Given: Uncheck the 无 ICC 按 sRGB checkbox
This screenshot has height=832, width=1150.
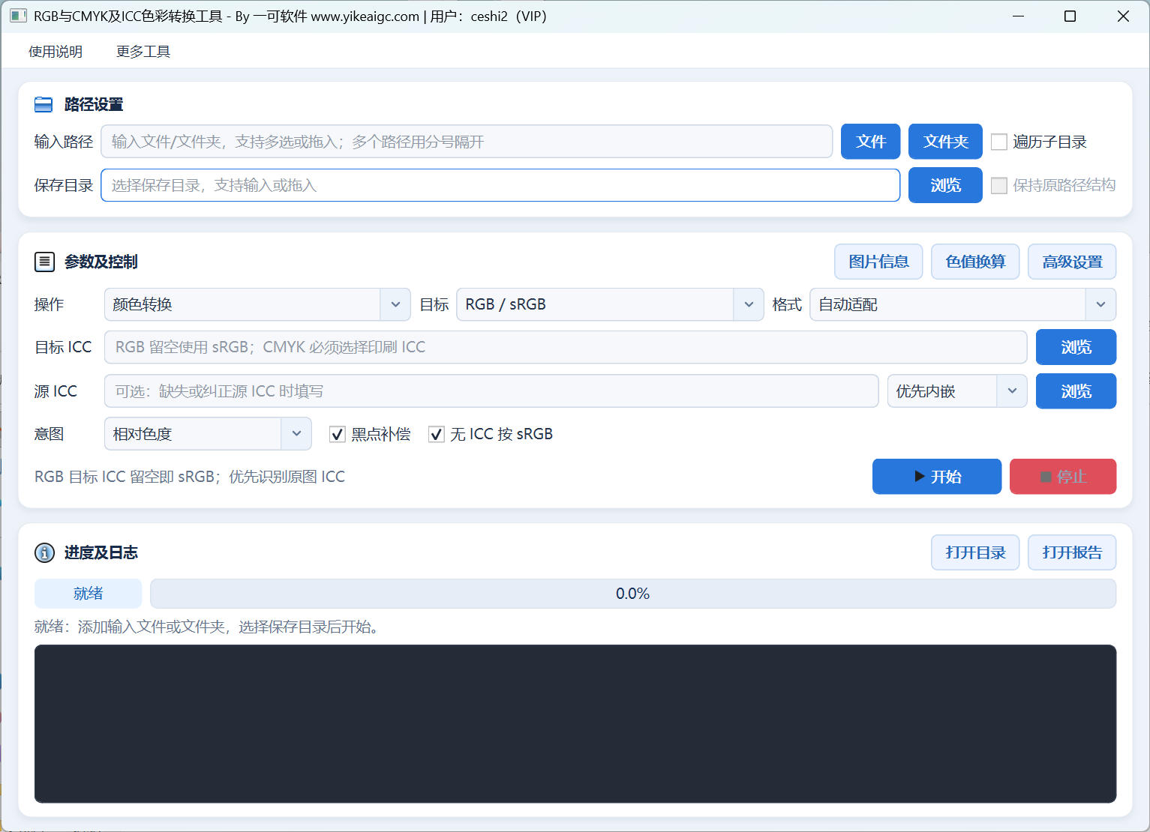Looking at the screenshot, I should [437, 434].
